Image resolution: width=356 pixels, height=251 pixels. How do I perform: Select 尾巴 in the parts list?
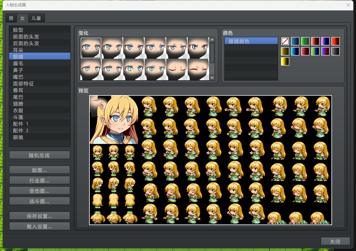click(40, 97)
